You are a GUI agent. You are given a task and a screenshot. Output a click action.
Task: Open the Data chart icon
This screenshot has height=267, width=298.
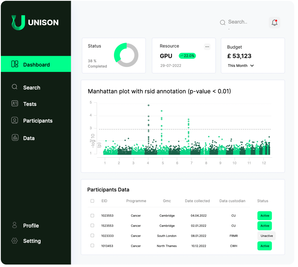pos(15,138)
